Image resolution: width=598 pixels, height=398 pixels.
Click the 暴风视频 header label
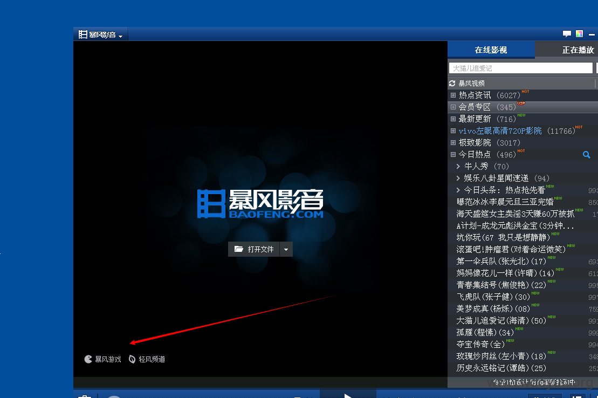click(471, 83)
